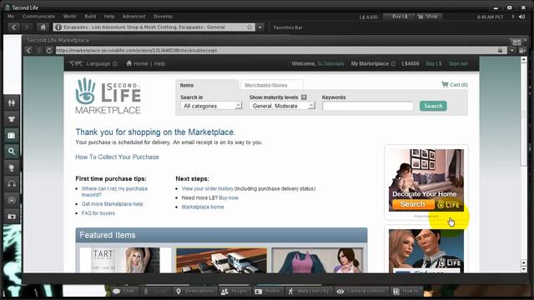Open FAQ for buyers link

(98, 213)
